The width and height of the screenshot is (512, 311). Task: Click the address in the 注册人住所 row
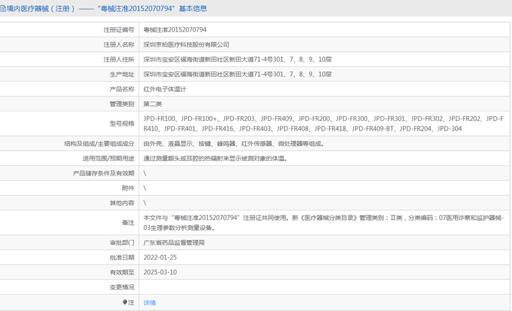pyautogui.click(x=237, y=60)
